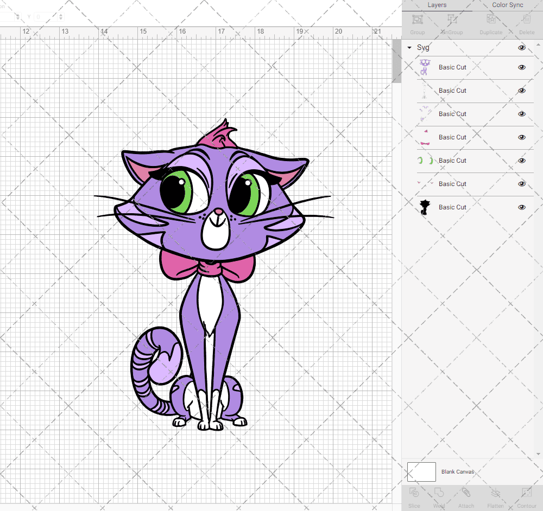Switch to the Layers tab
Image resolution: width=543 pixels, height=511 pixels.
(x=437, y=5)
